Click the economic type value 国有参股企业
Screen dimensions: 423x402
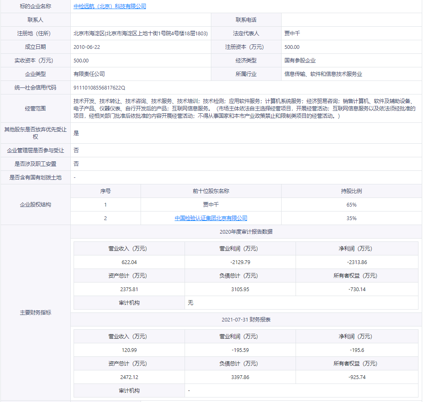[x=300, y=60]
